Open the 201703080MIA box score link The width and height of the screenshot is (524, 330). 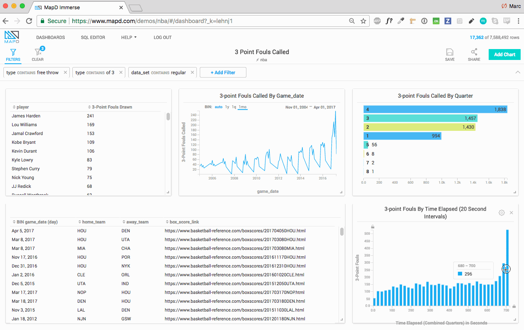(235, 248)
